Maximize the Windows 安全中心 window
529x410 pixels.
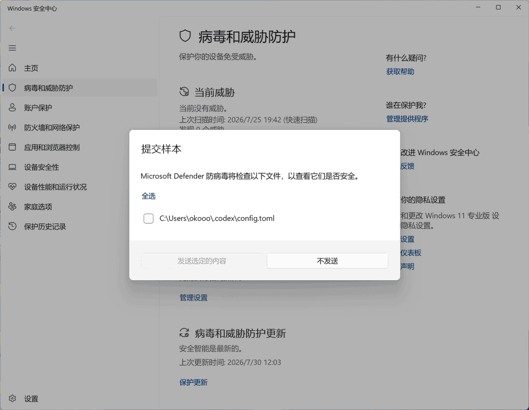point(498,7)
